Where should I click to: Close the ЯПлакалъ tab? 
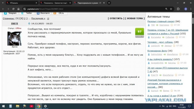[36, 3]
